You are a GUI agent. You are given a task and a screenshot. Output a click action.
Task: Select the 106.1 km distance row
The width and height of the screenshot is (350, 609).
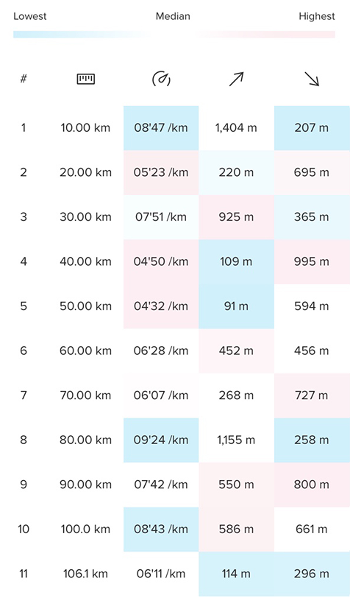click(175, 574)
